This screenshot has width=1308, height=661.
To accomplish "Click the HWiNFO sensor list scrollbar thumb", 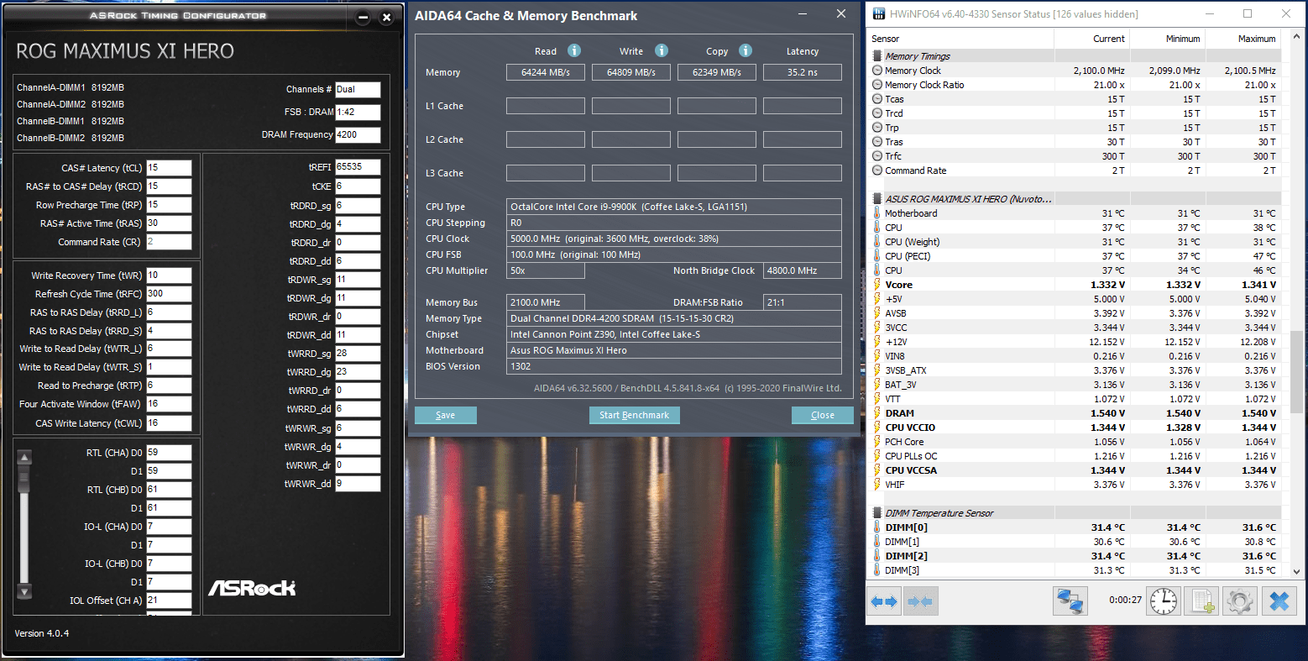I will [x=1296, y=371].
